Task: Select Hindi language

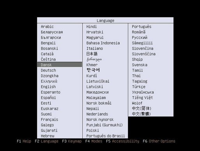Action: point(92,27)
